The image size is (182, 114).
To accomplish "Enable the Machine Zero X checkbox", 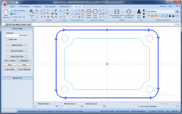I will pyautogui.click(x=36, y=106).
